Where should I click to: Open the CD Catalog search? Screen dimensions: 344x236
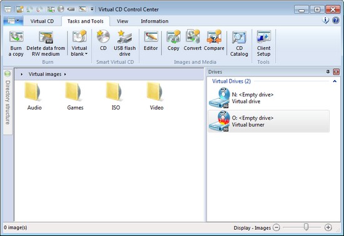(x=239, y=43)
